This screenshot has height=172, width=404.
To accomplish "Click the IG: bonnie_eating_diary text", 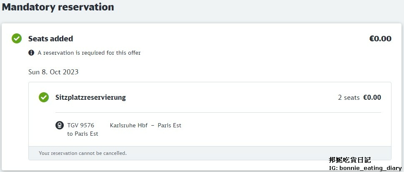I will click(365, 168).
